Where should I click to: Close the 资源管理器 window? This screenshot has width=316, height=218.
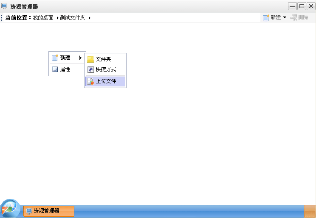click(311, 6)
